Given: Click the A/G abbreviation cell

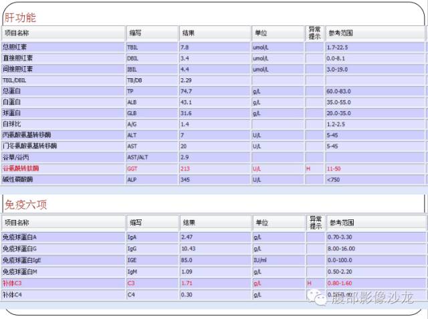Looking at the screenshot, I should coord(152,124).
